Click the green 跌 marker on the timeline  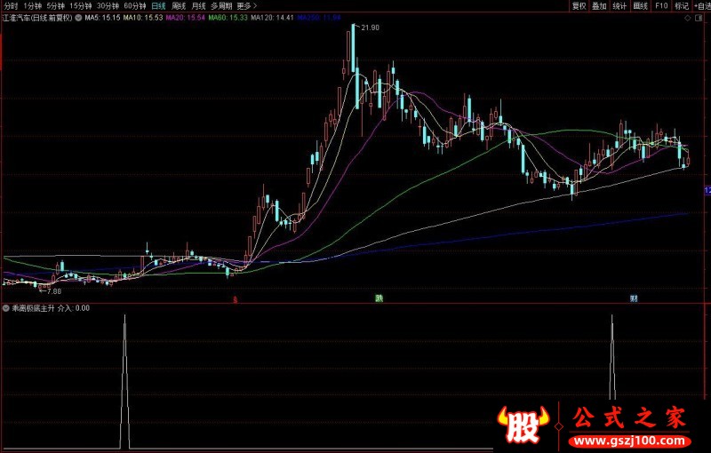pos(379,298)
